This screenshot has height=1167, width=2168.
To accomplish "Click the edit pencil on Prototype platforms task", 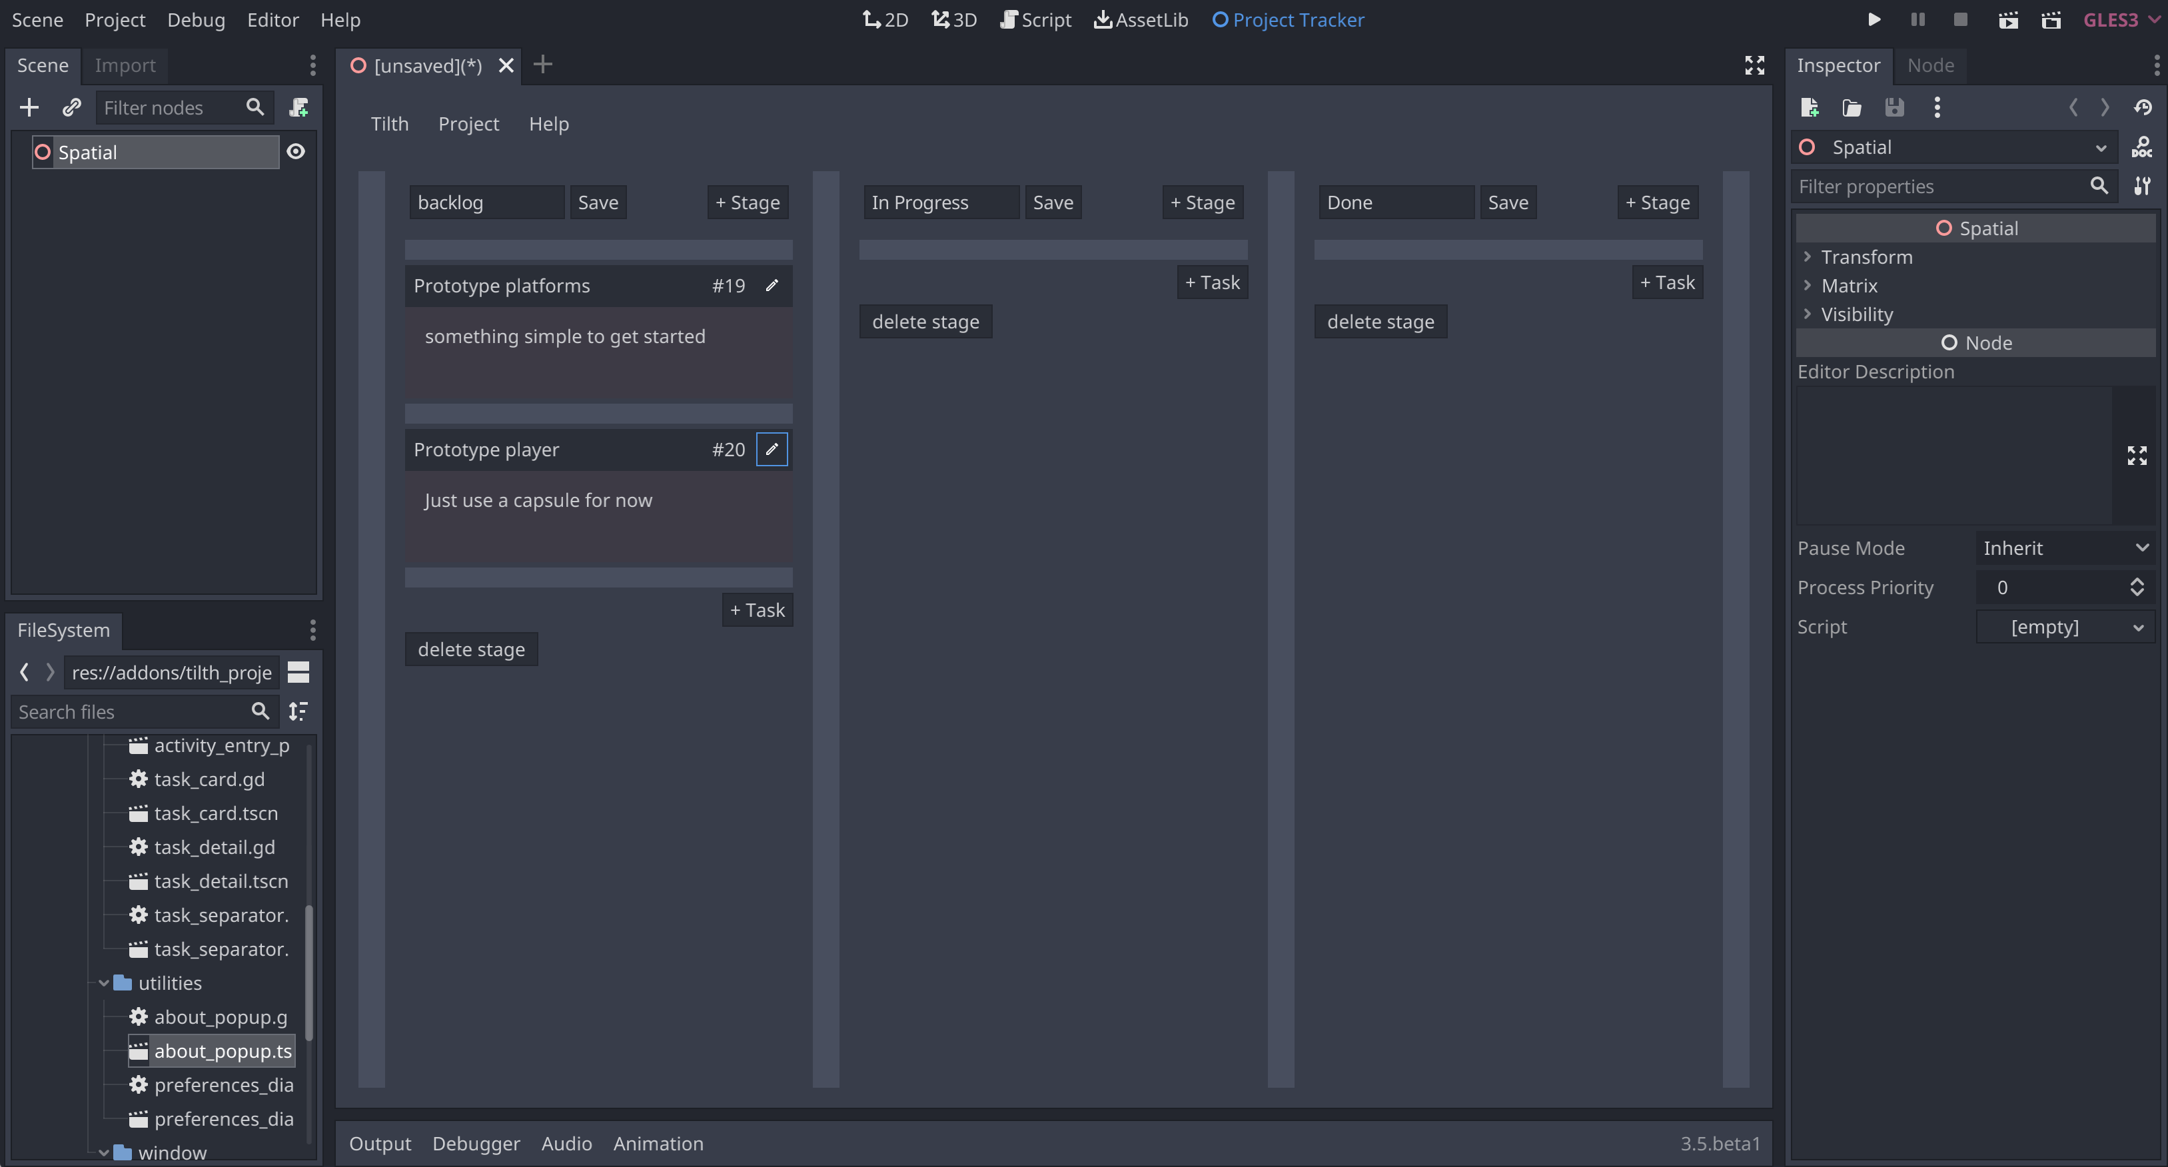I will [772, 286].
